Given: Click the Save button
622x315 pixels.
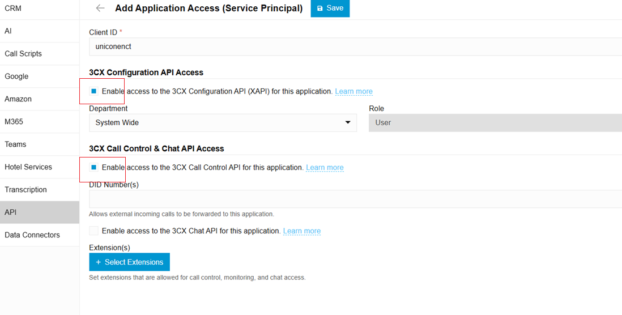Looking at the screenshot, I should 330,8.
